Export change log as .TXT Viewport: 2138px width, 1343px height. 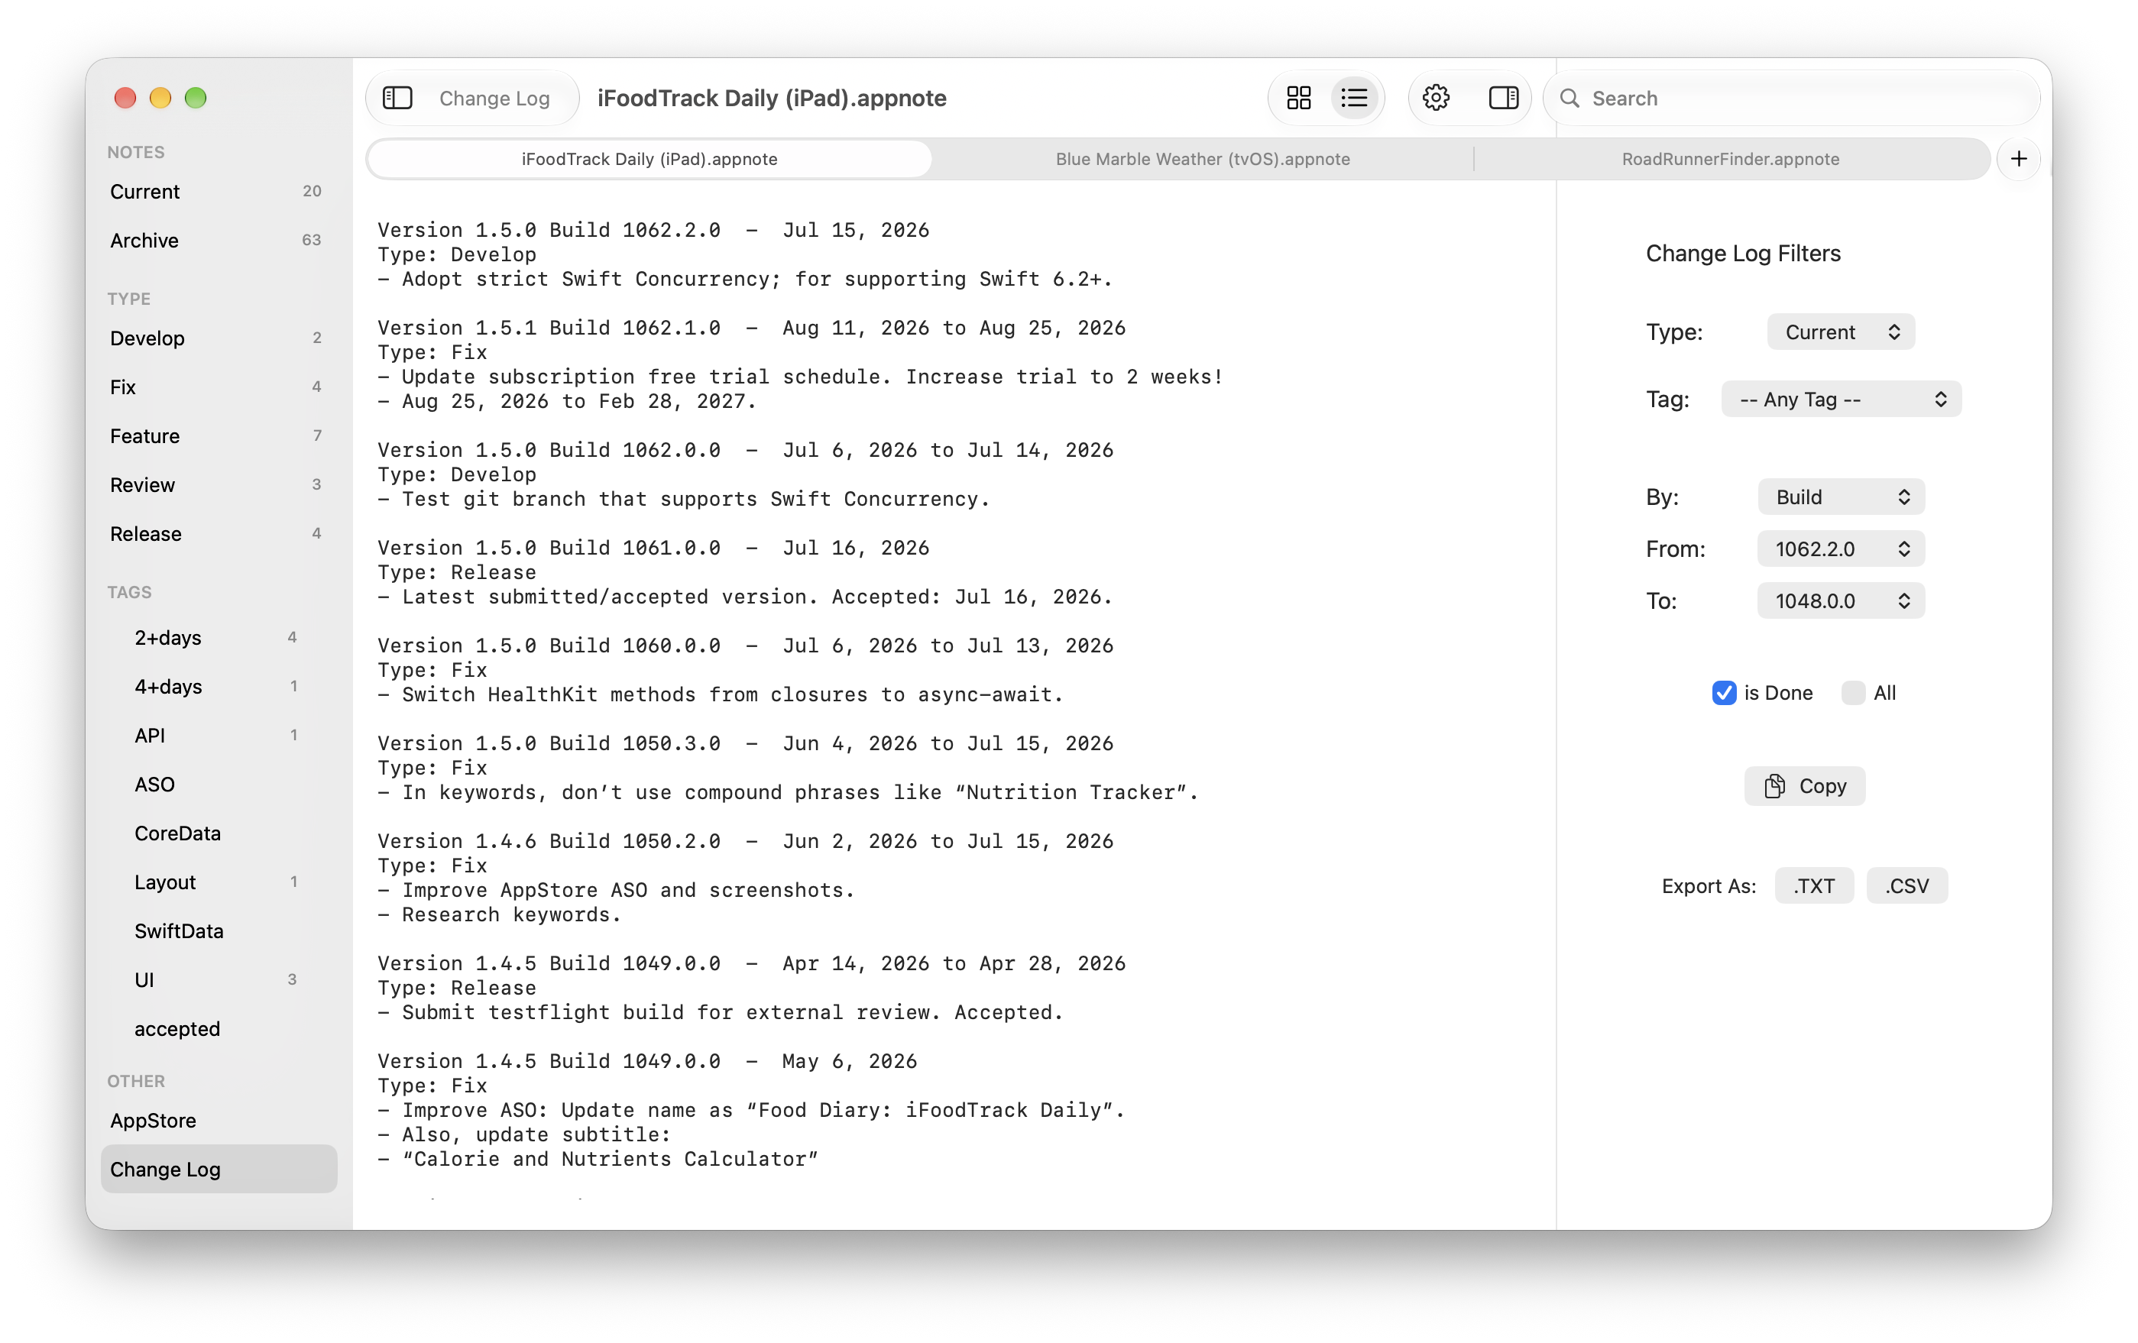click(1813, 885)
